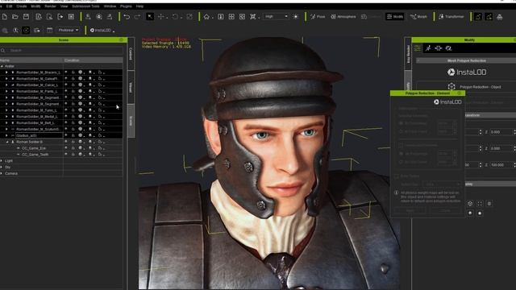
Task: Open the Render menu
Action: click(x=50, y=6)
